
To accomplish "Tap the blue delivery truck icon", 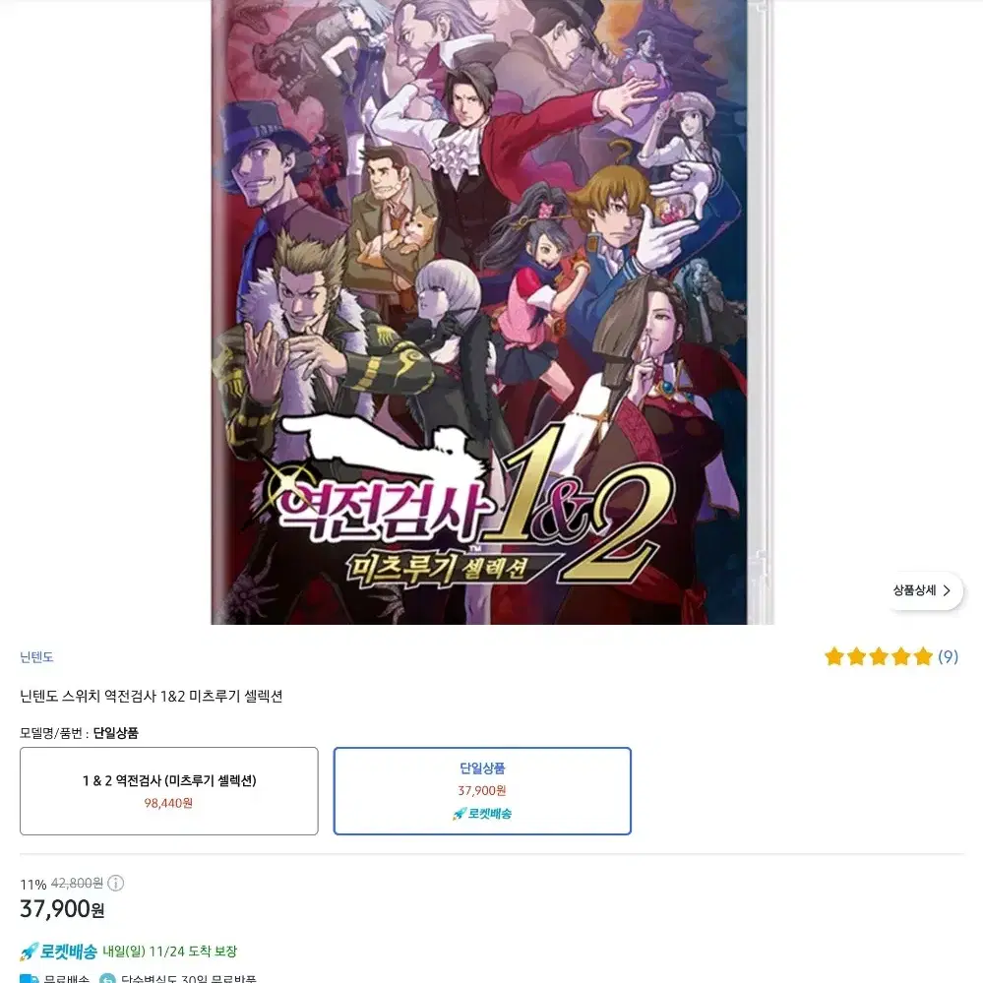I will tap(29, 979).
